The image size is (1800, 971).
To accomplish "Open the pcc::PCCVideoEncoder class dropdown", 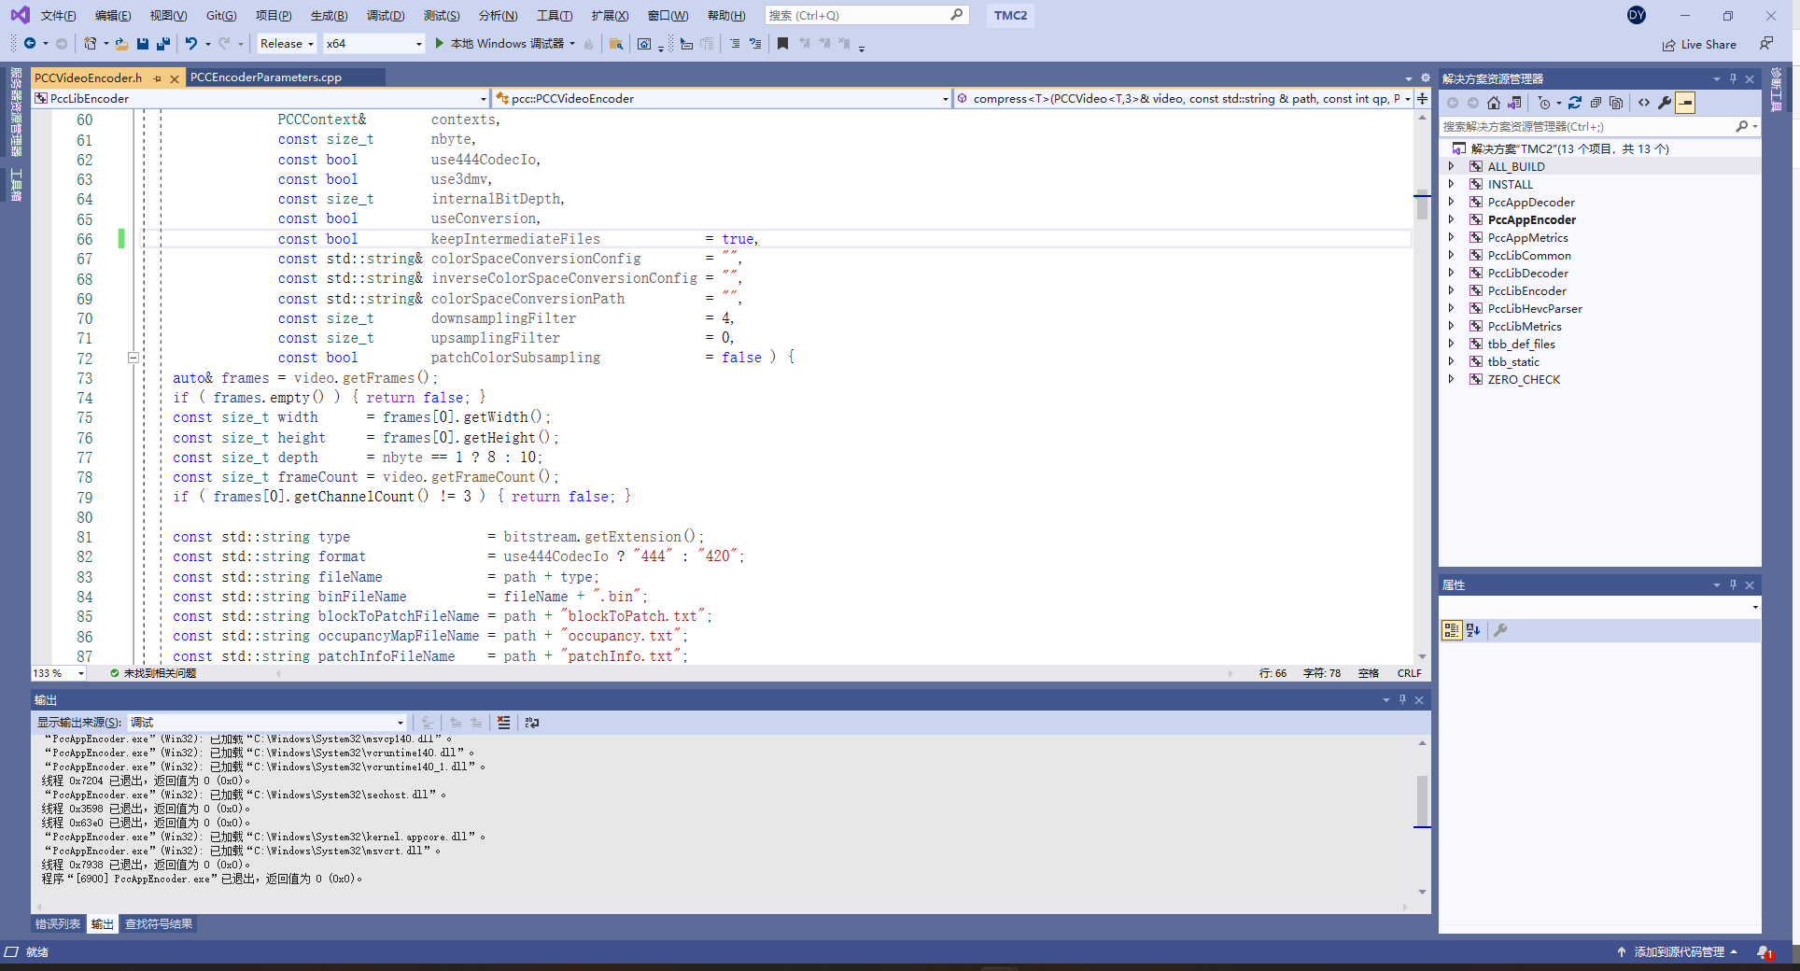I will 722,98.
